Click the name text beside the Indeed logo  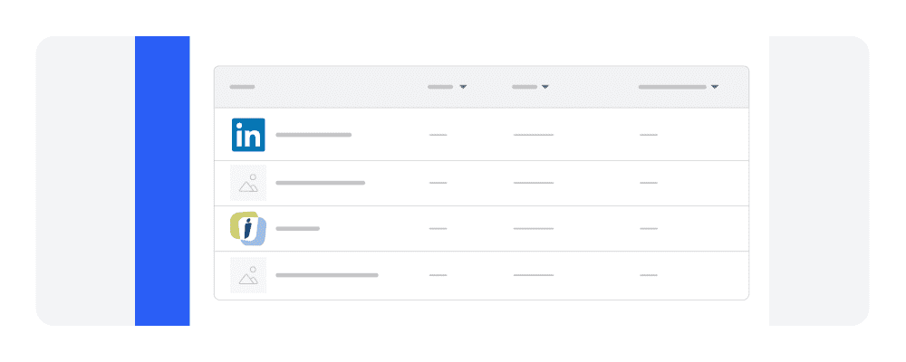(x=298, y=229)
